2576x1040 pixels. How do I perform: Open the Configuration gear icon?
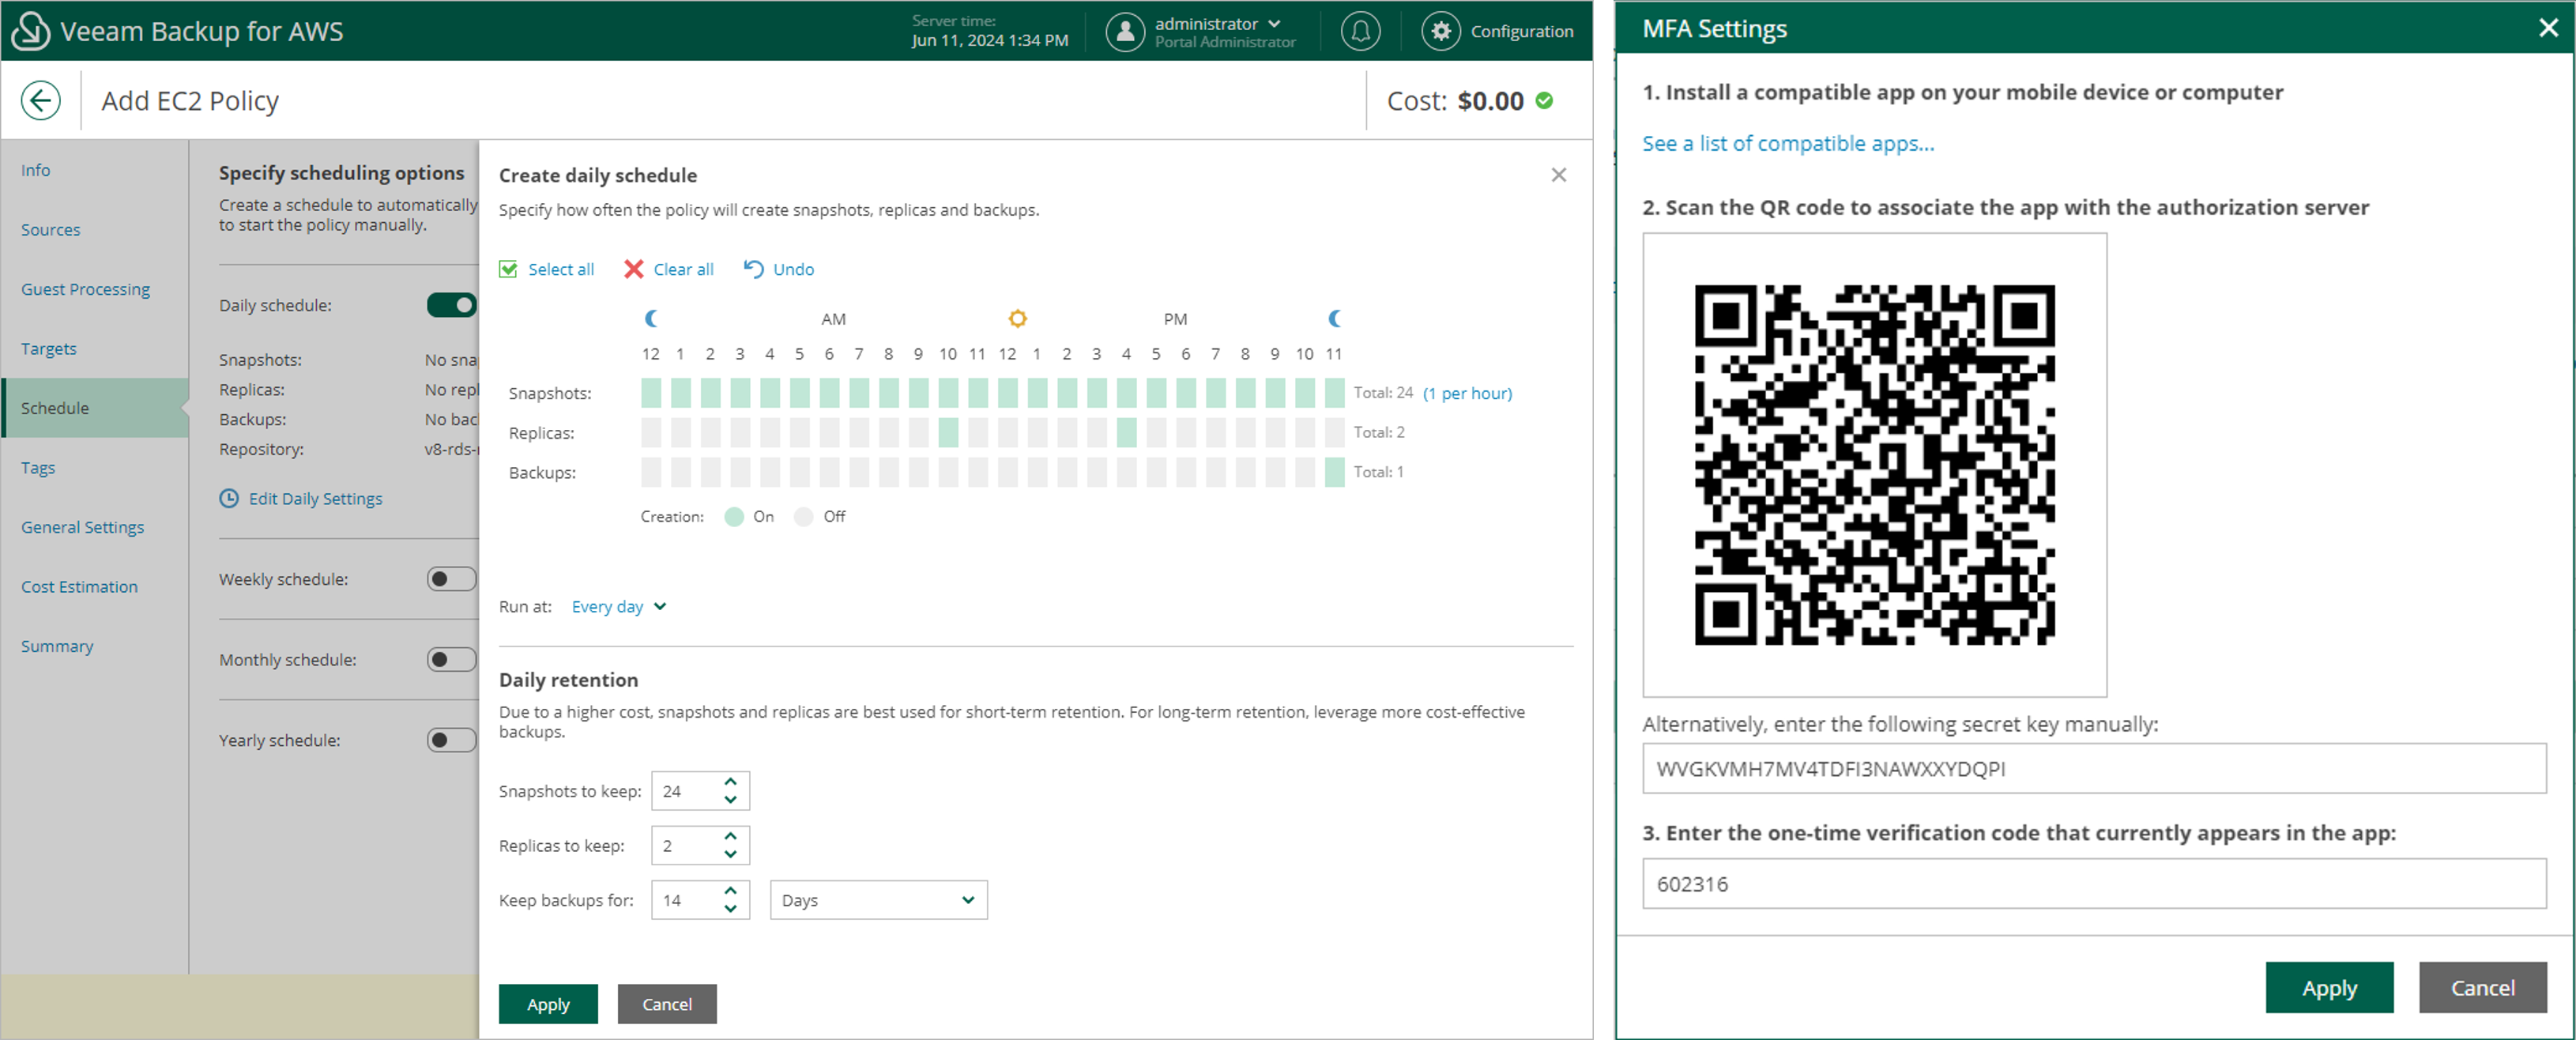pyautogui.click(x=1441, y=31)
